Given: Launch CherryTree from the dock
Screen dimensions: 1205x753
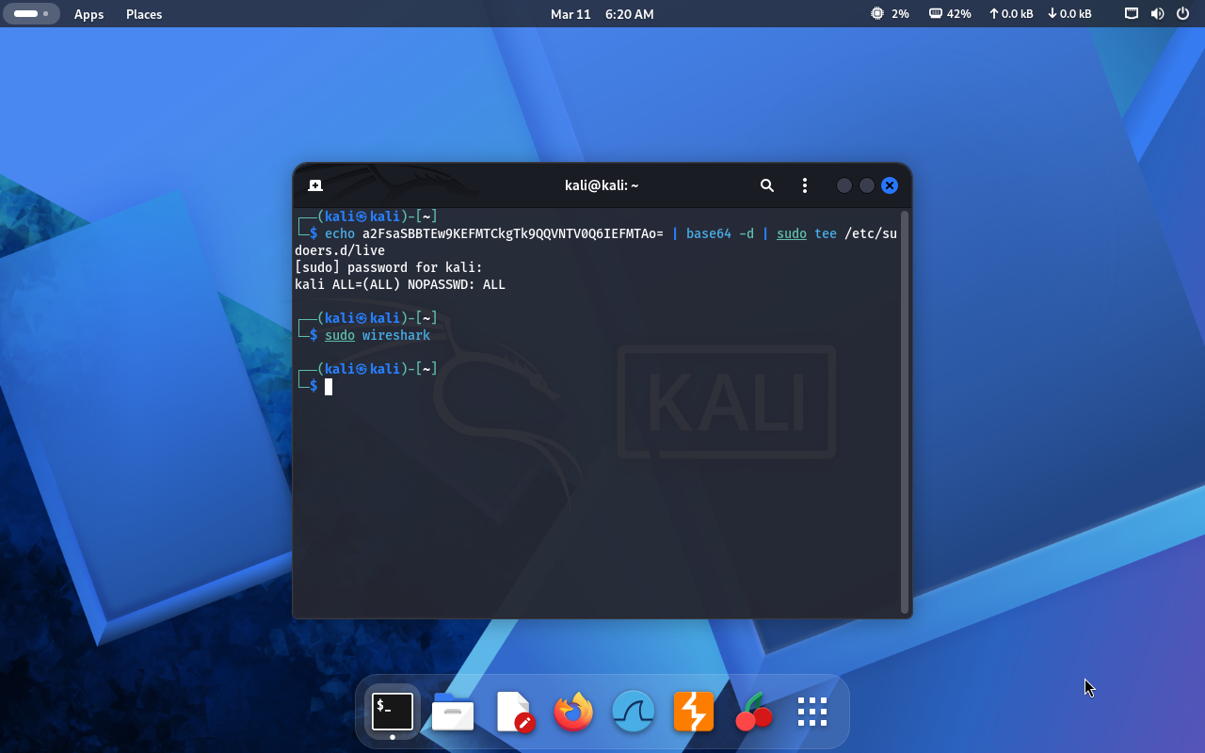Looking at the screenshot, I should point(753,713).
